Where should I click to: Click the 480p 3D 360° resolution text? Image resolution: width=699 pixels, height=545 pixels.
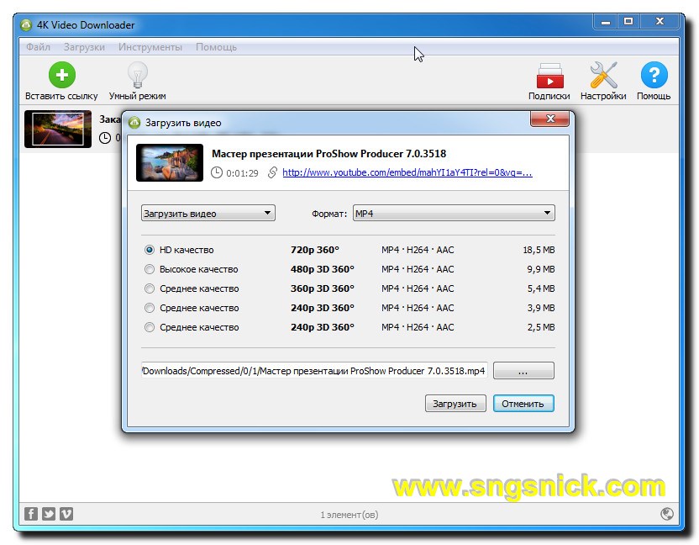pyautogui.click(x=323, y=269)
